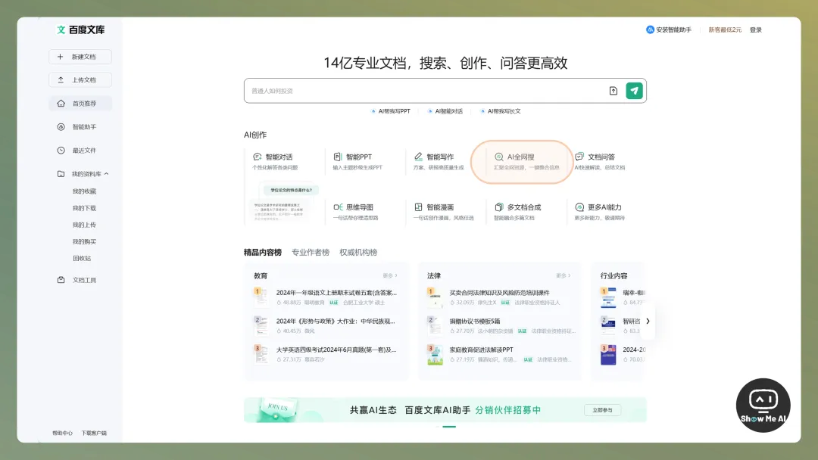Screen dimensions: 818x460
Task: Click the 行业内容 category heading
Action: (x=613, y=275)
